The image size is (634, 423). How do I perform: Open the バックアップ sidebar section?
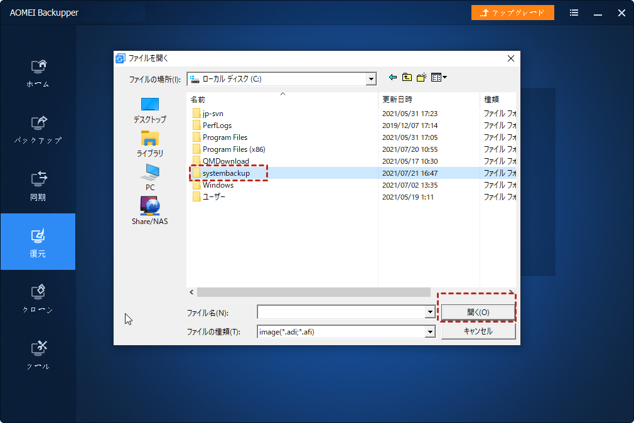(x=38, y=130)
